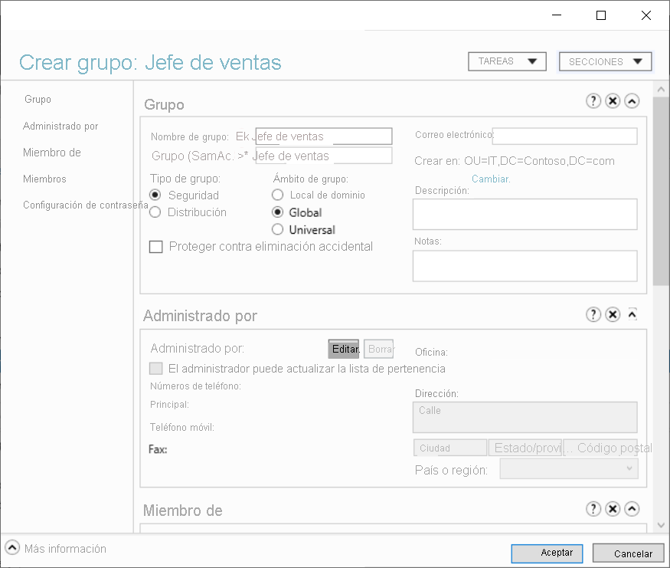Select Universal group scope
Viewport: 670px width, 568px height.
coord(277,229)
